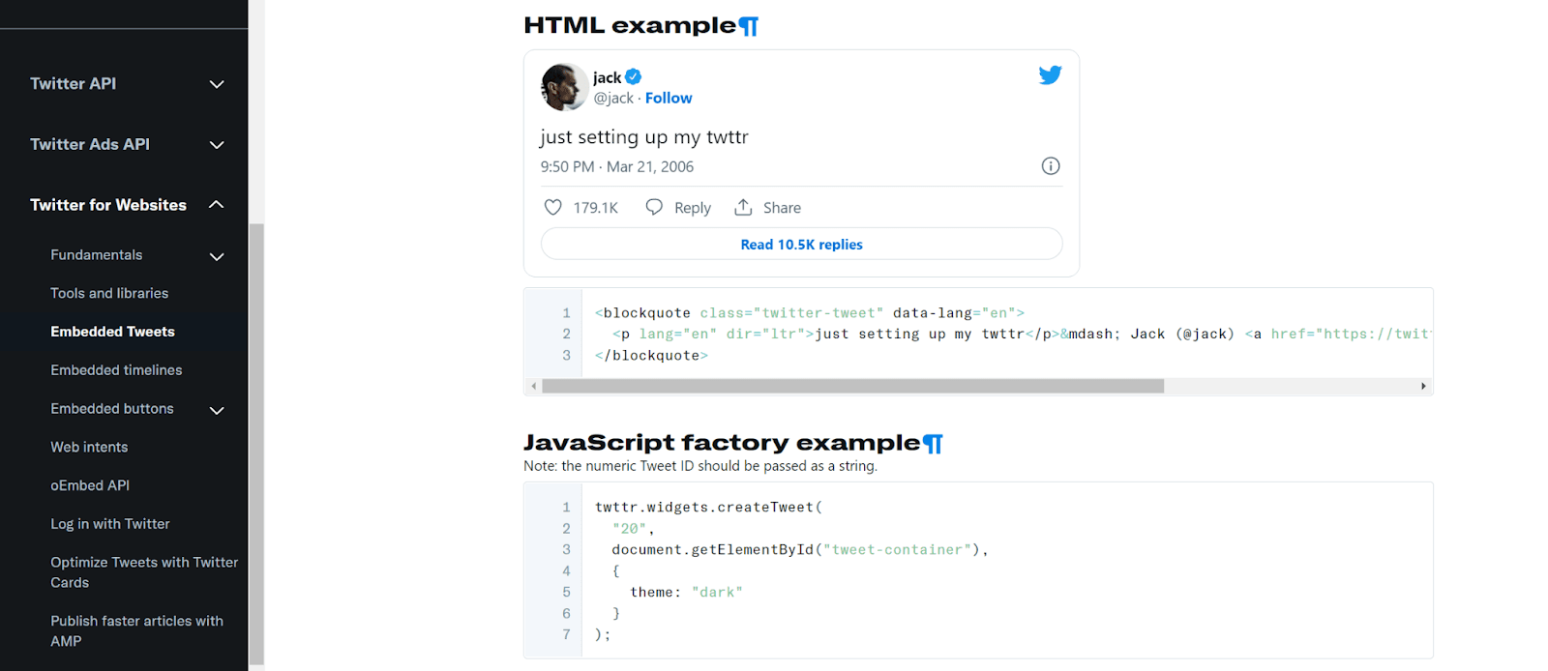Open Embedded timelines page
Image resolution: width=1548 pixels, height=671 pixels.
point(116,370)
